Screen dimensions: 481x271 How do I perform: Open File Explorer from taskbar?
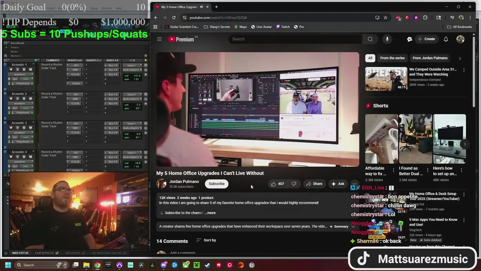[86, 265]
